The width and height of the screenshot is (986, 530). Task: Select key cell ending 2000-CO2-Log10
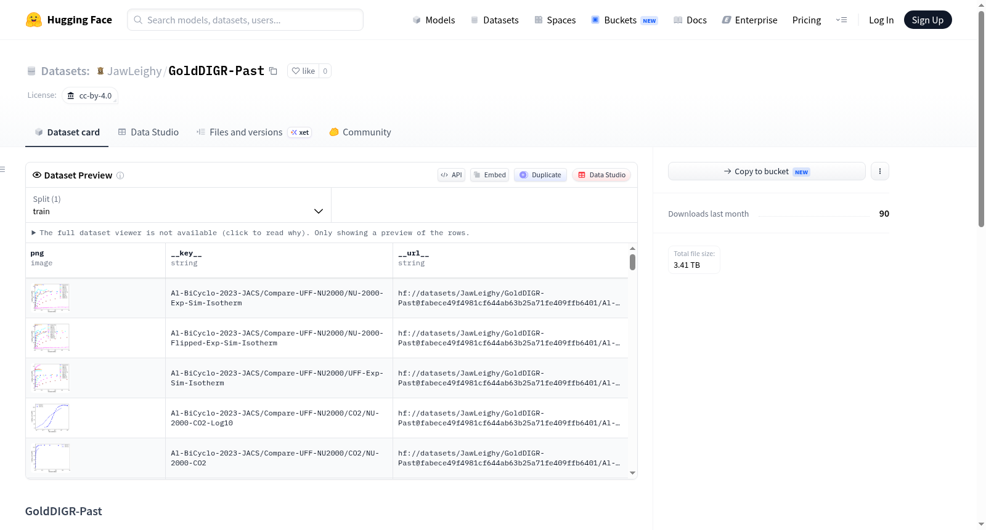click(279, 418)
